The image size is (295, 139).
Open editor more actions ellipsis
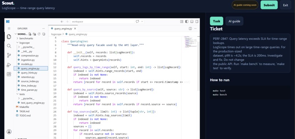(195, 29)
